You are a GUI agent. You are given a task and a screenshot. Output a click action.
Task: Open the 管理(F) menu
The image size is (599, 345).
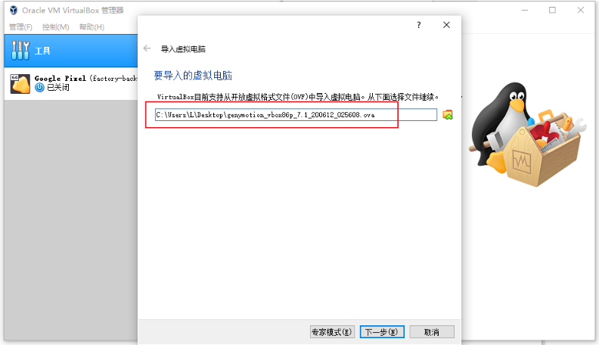coord(20,27)
